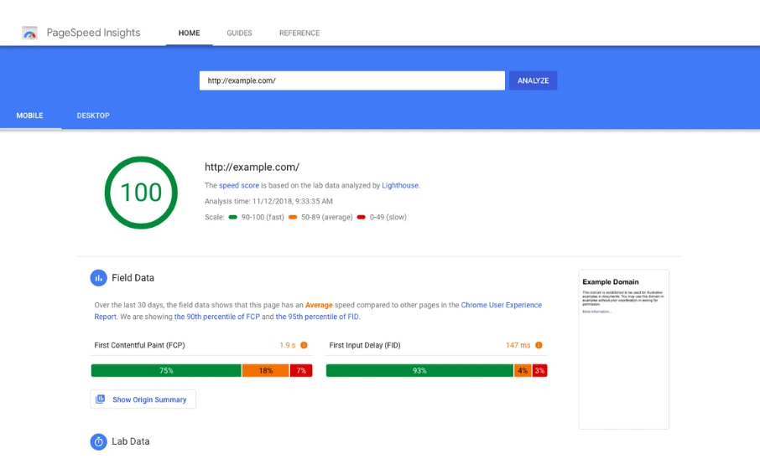760x474 pixels.
Task: Open the Lighthouse link
Action: tap(400, 185)
